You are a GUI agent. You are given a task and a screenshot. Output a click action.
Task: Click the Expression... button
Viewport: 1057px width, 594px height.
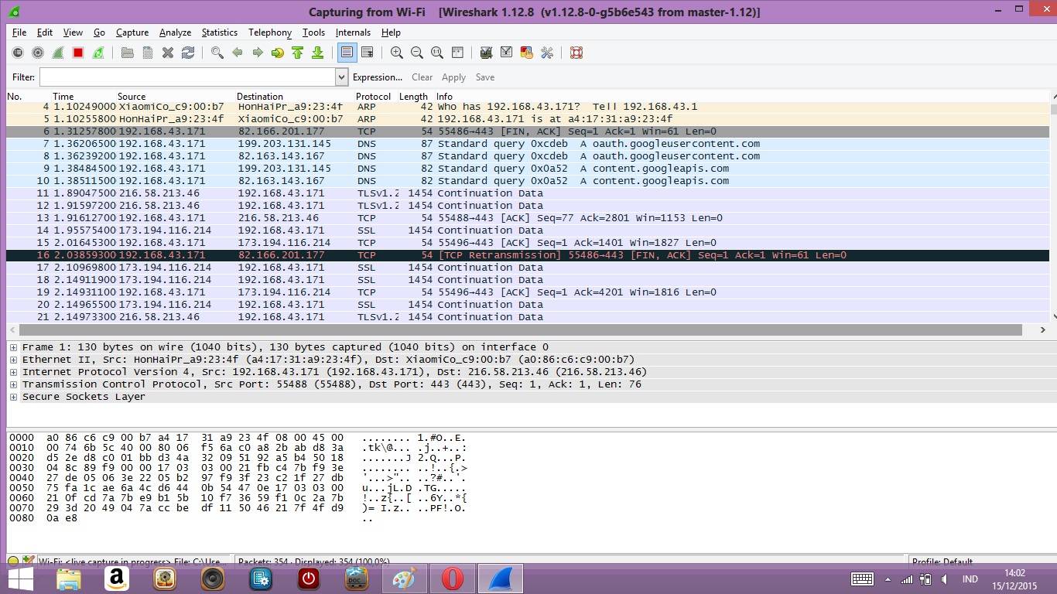(x=378, y=77)
